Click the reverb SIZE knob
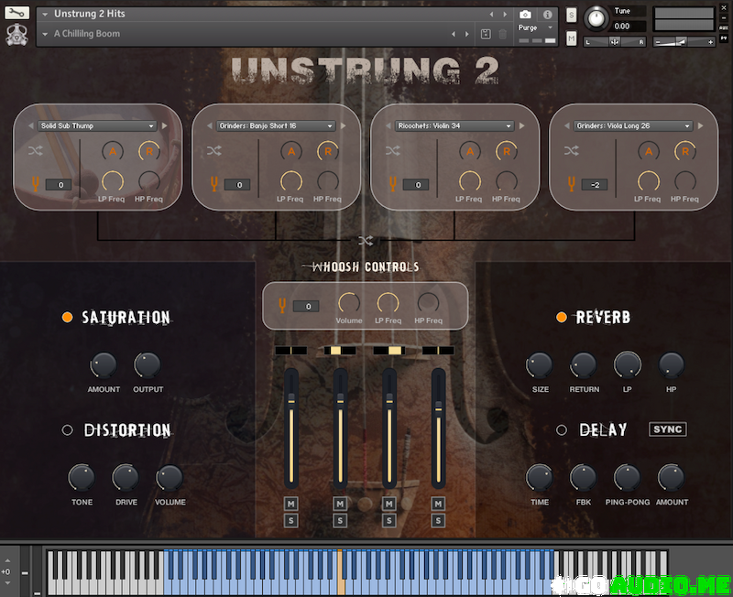This screenshot has width=733, height=597. 540,364
